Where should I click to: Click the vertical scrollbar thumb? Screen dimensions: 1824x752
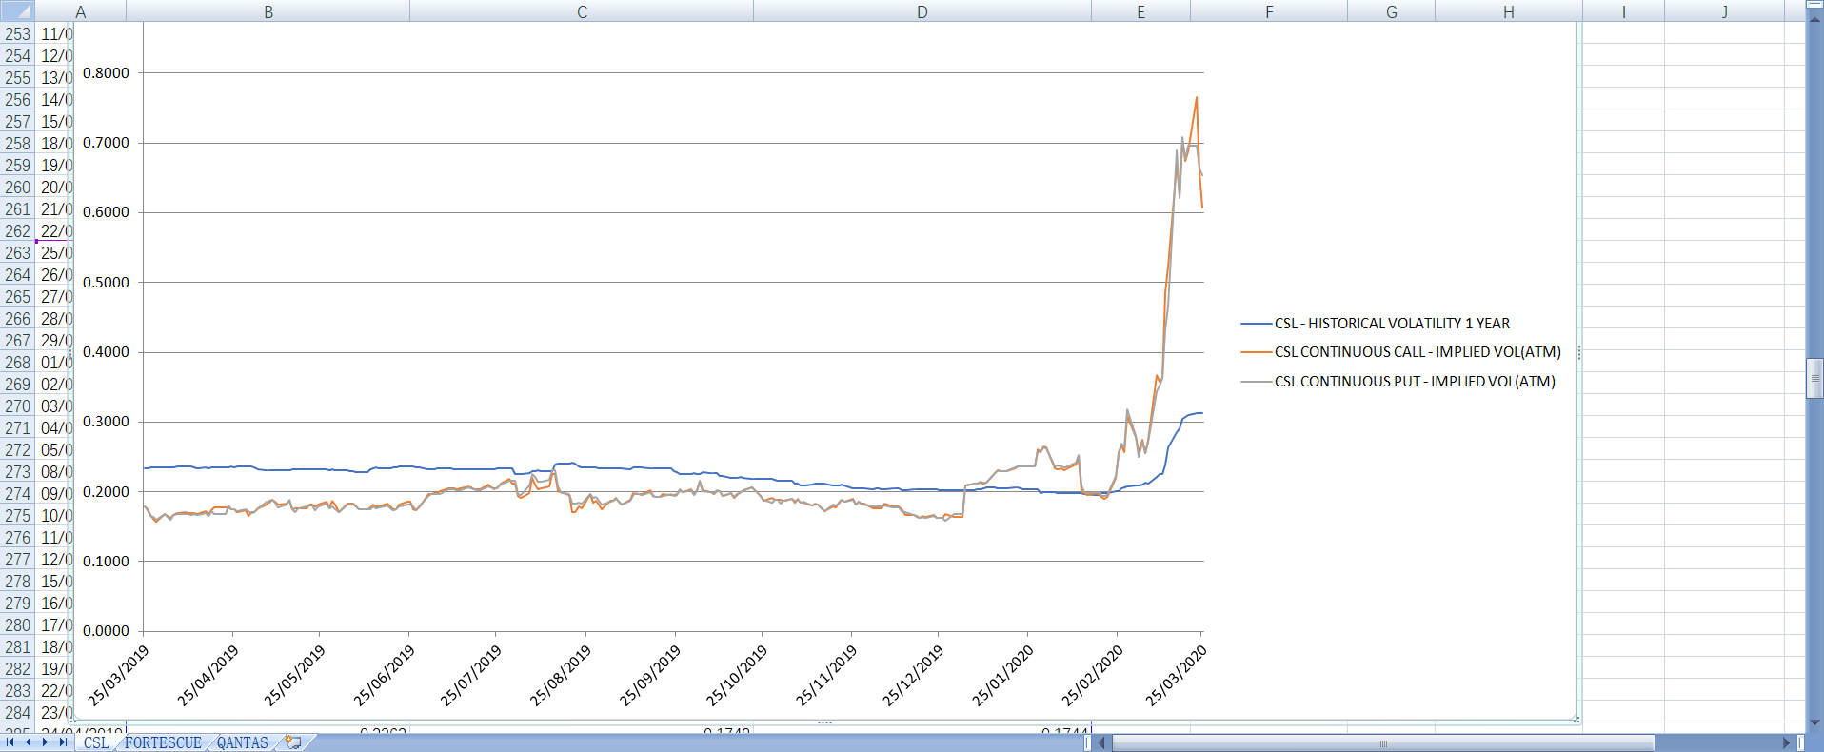pos(1814,378)
